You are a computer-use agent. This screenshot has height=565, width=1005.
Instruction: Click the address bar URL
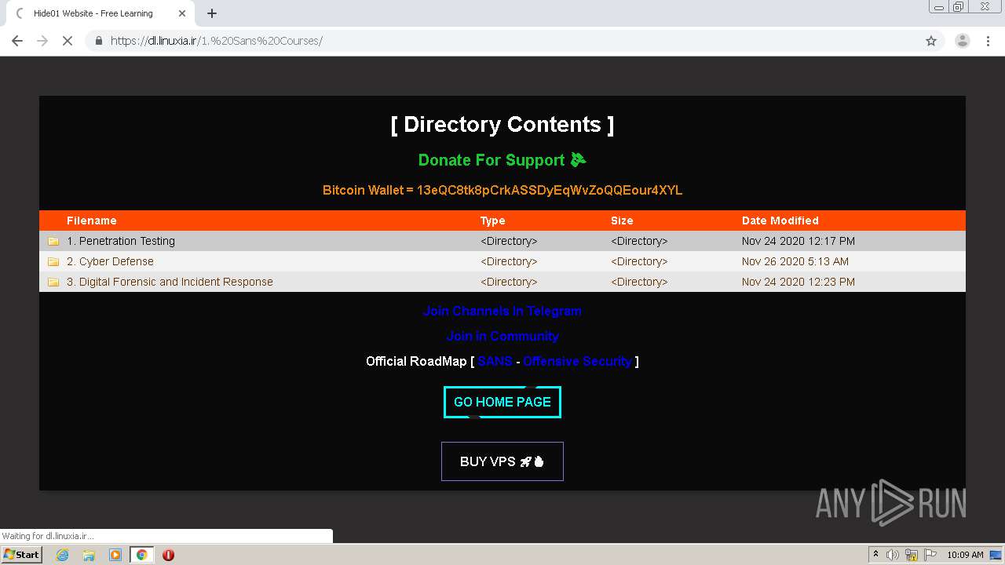[x=217, y=41]
